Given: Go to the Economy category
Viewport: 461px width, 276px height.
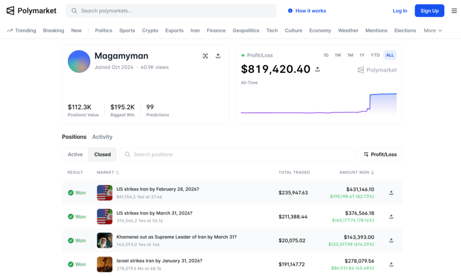Looking at the screenshot, I should coord(320,31).
